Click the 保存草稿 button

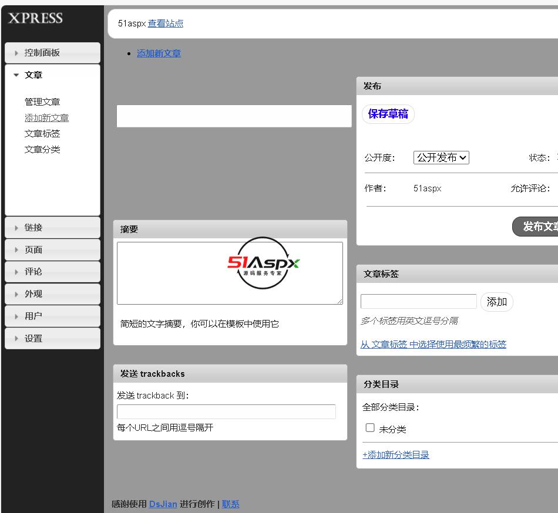click(388, 114)
